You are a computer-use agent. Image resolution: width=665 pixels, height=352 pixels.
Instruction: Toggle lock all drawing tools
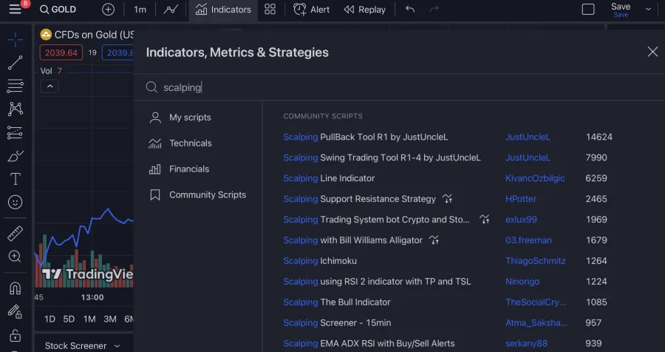(16, 336)
